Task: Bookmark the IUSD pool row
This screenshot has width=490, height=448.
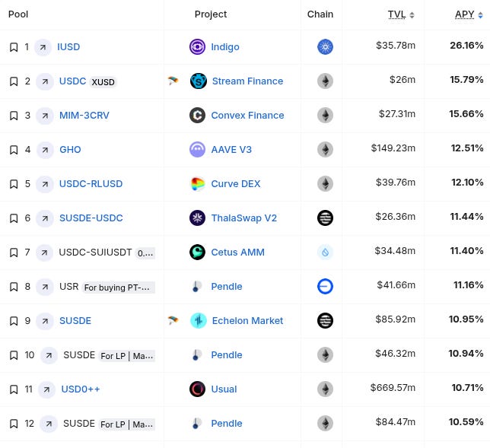Action: [14, 47]
